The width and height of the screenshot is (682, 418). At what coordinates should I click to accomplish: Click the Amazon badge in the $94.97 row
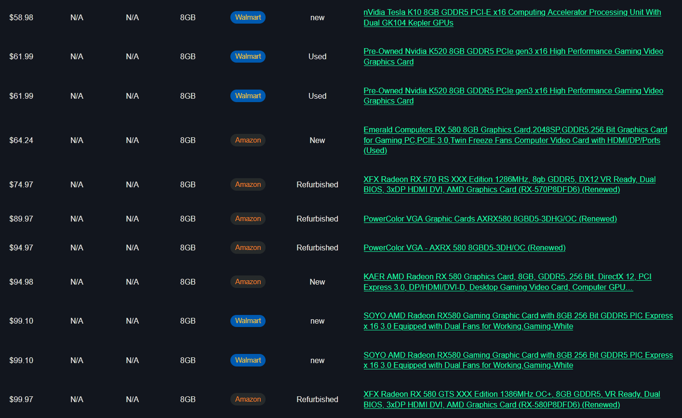point(248,248)
